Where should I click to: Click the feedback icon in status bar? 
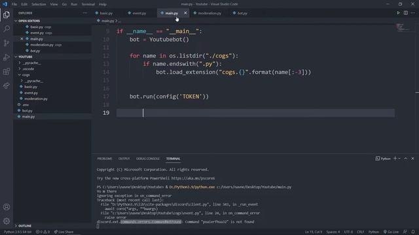(405, 232)
